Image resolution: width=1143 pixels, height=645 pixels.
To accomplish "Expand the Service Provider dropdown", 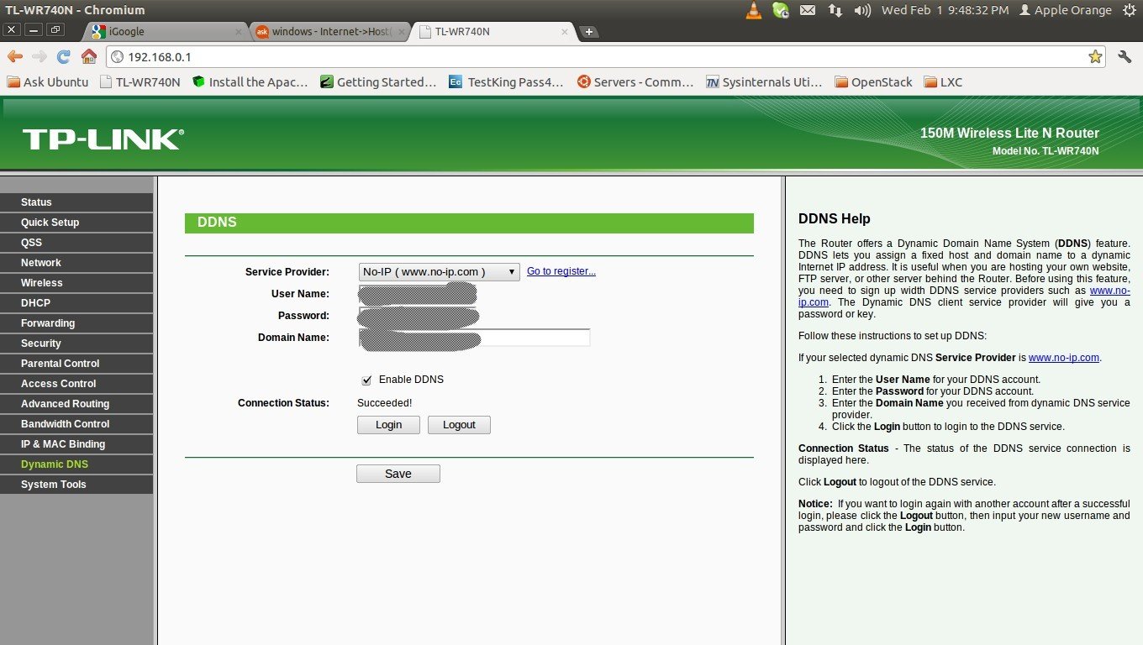I will (439, 272).
